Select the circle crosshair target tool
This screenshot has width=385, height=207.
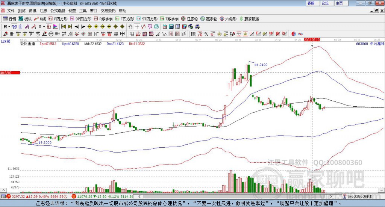77,34
